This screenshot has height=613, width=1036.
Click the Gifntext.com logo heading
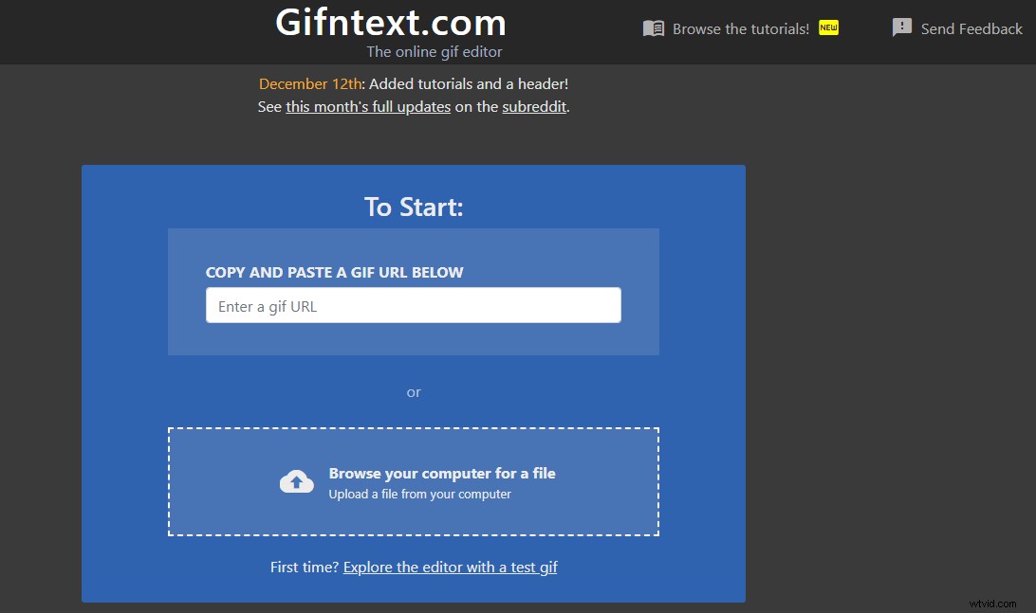click(390, 24)
